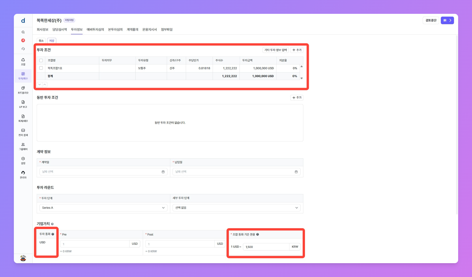This screenshot has height=277, width=472.
Task: Click the user avatar at the sidebar bottom
Action: tap(23, 258)
